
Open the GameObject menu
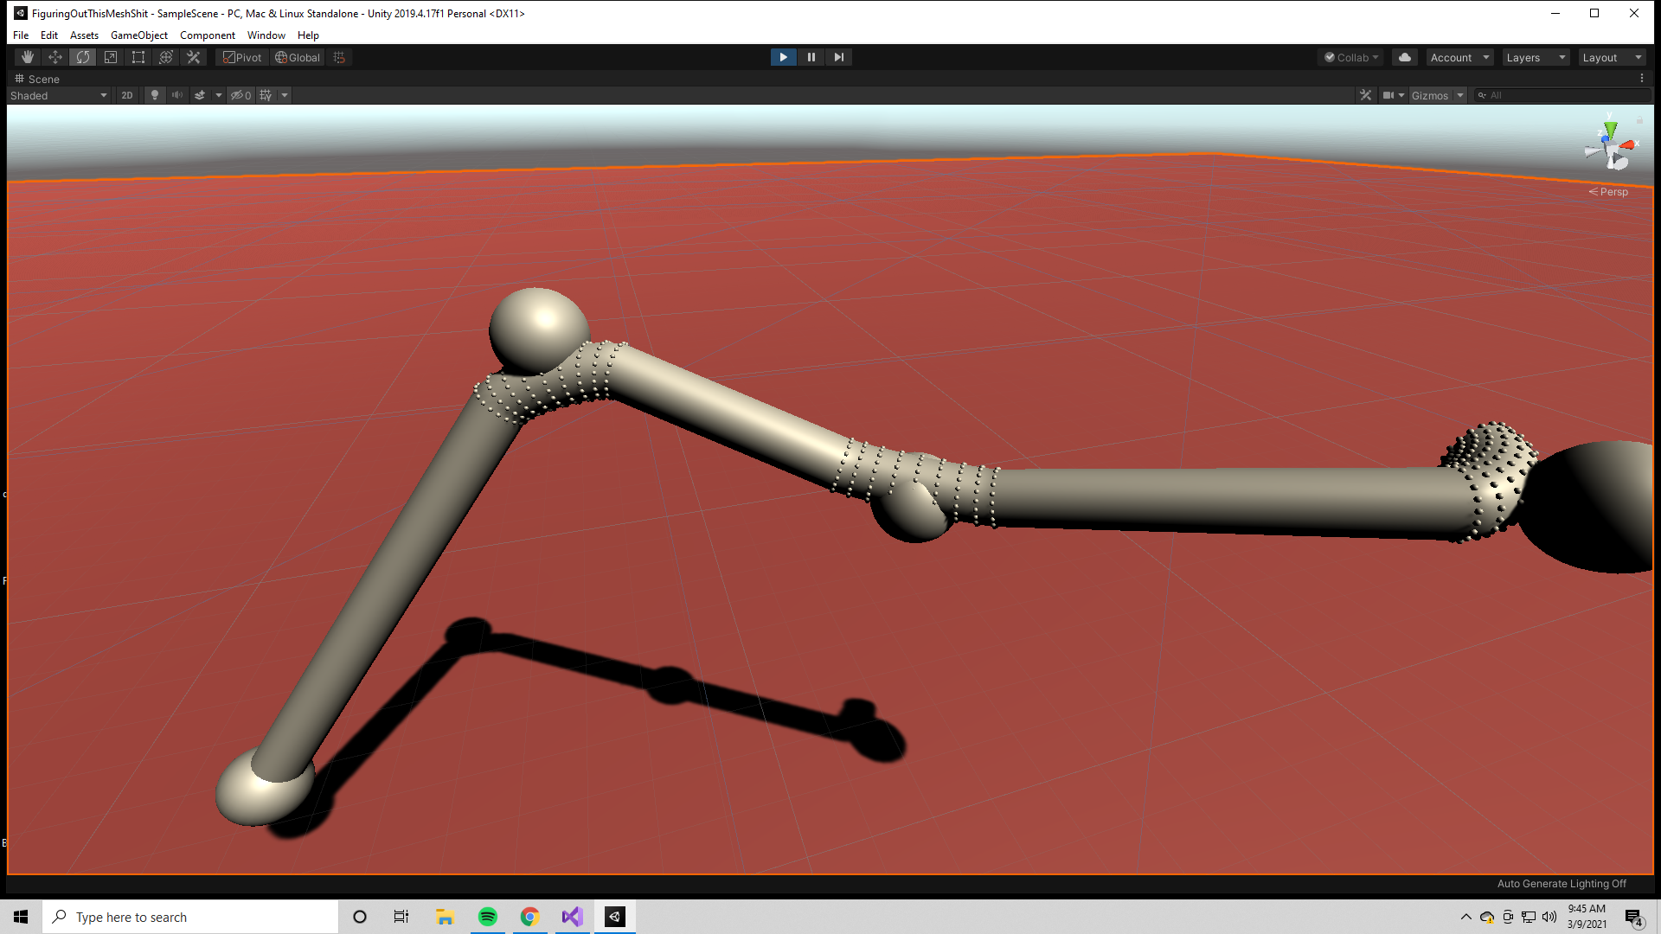click(x=139, y=35)
